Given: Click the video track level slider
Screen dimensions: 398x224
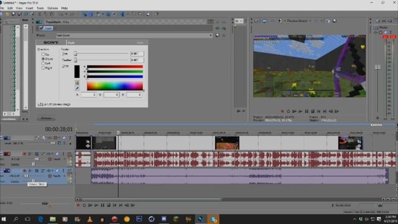Looking at the screenshot, I should [52, 143].
